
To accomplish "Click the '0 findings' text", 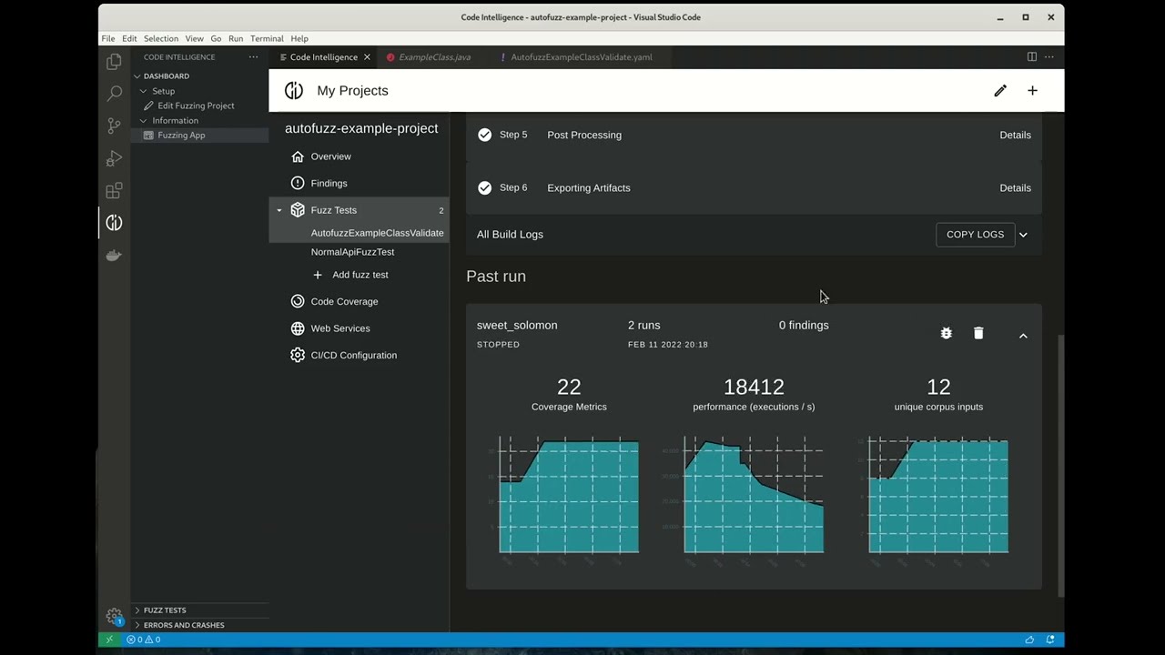I will [804, 325].
